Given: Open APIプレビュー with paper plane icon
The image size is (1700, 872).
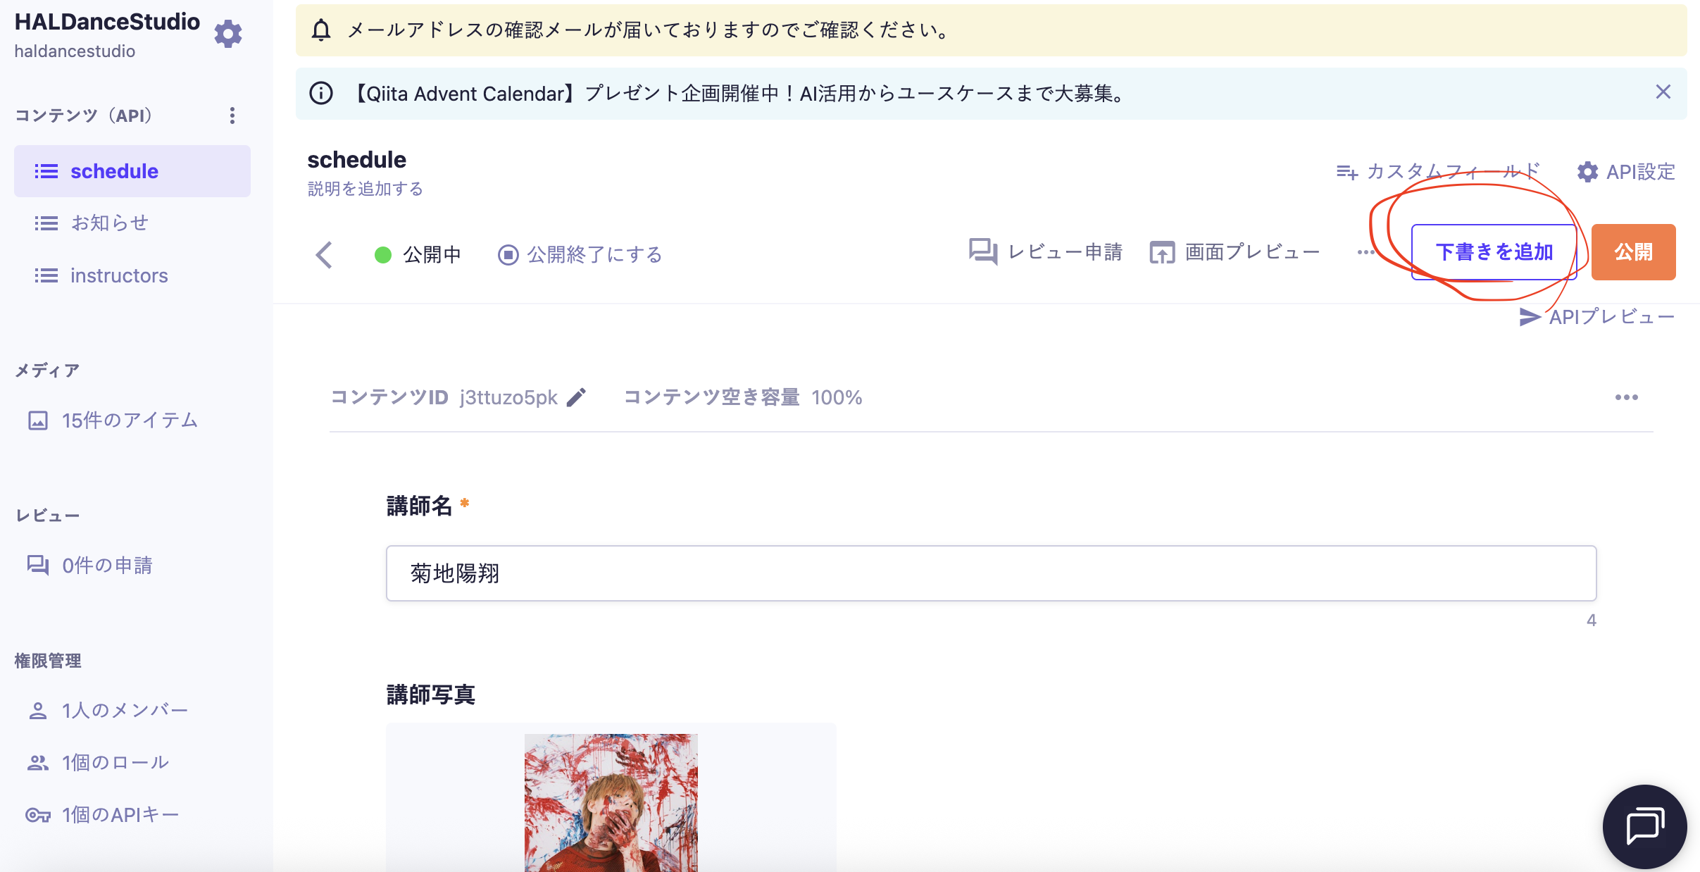Looking at the screenshot, I should [x=1596, y=317].
